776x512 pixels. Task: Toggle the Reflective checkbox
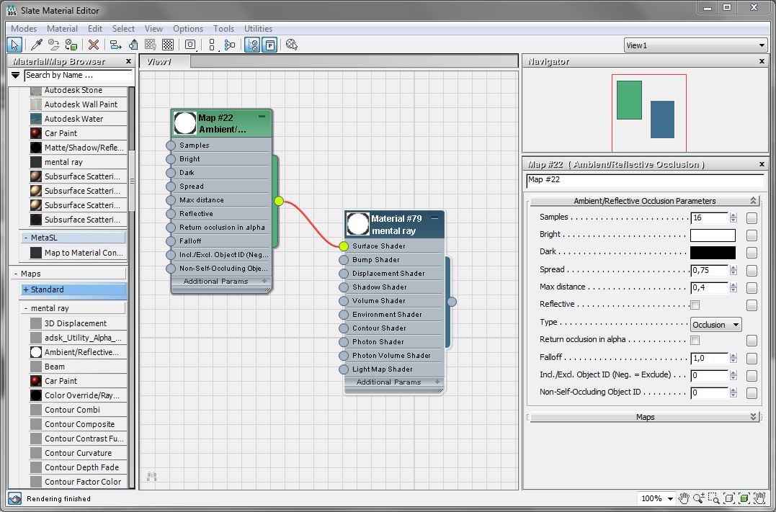[x=695, y=305]
